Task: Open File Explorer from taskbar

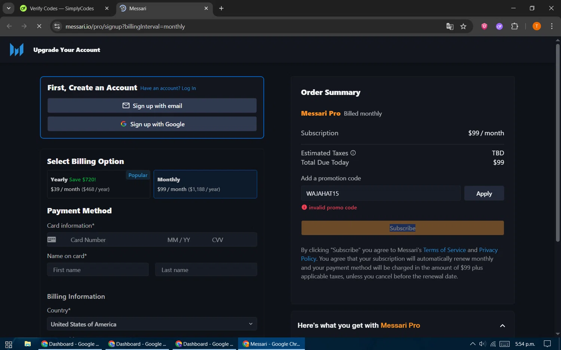Action: tap(27, 344)
